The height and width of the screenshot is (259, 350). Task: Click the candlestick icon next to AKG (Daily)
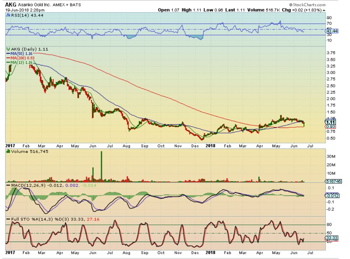click(x=7, y=48)
